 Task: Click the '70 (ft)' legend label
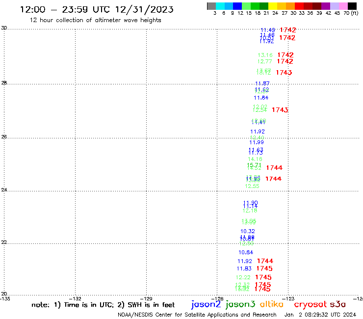pyautogui.click(x=351, y=13)
